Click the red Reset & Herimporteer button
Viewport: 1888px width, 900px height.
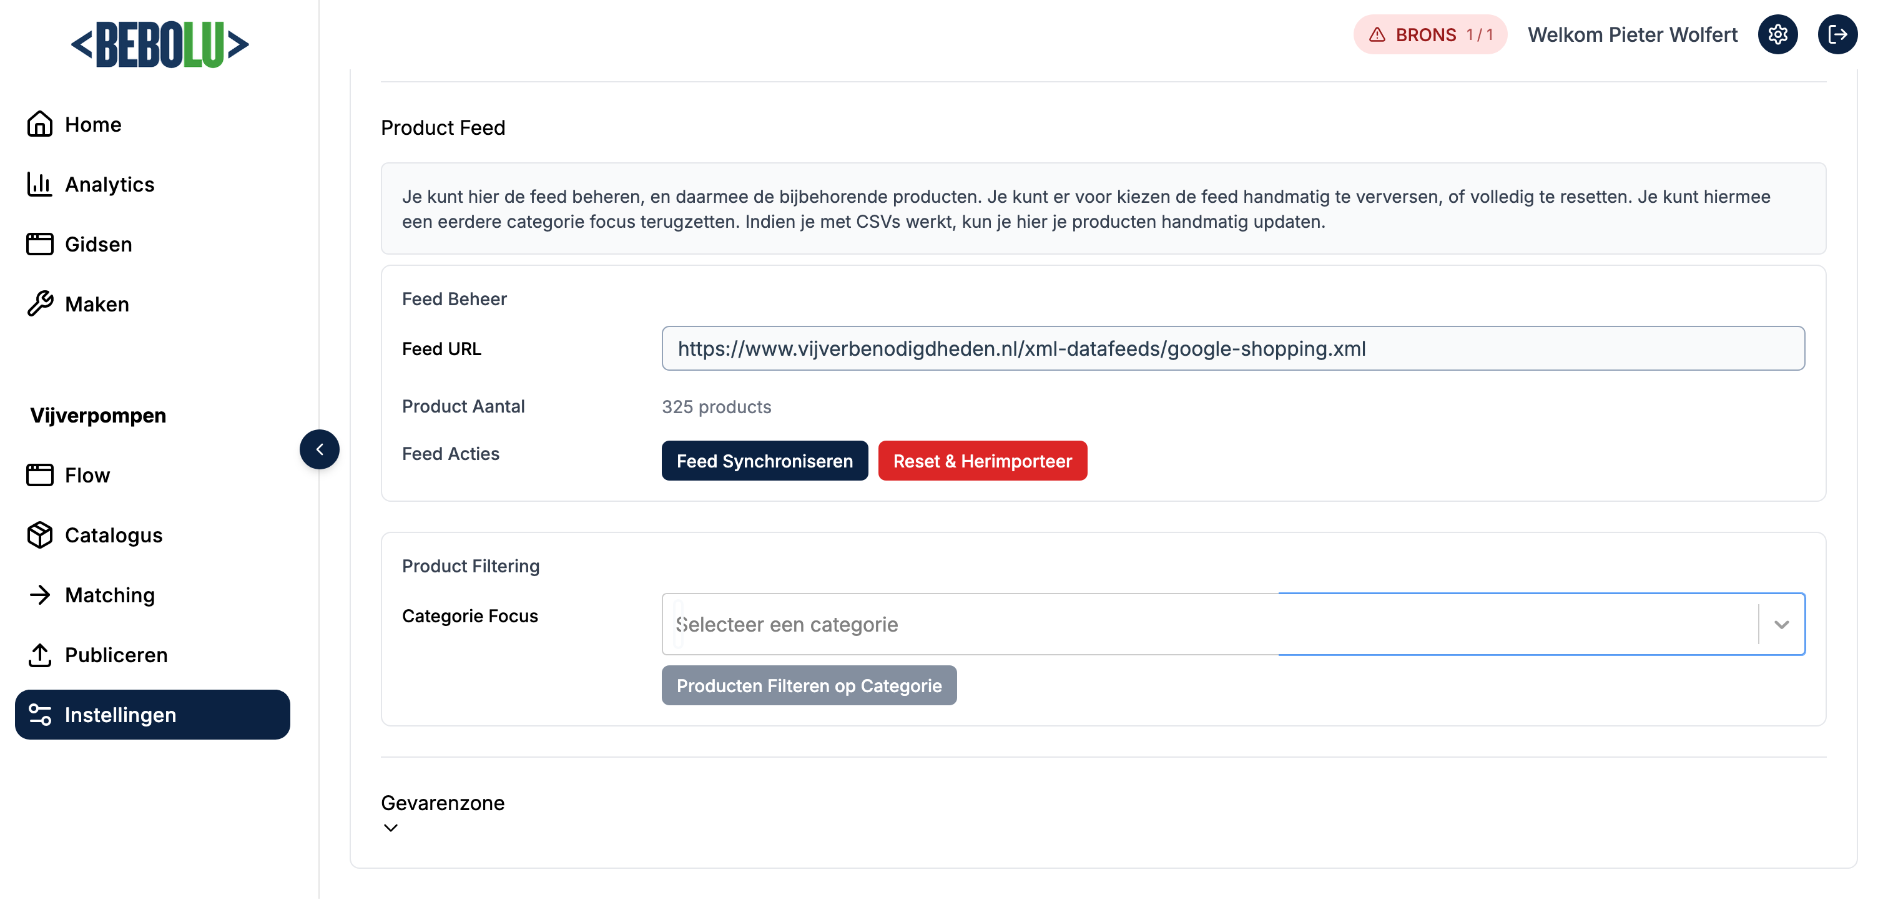click(x=982, y=461)
